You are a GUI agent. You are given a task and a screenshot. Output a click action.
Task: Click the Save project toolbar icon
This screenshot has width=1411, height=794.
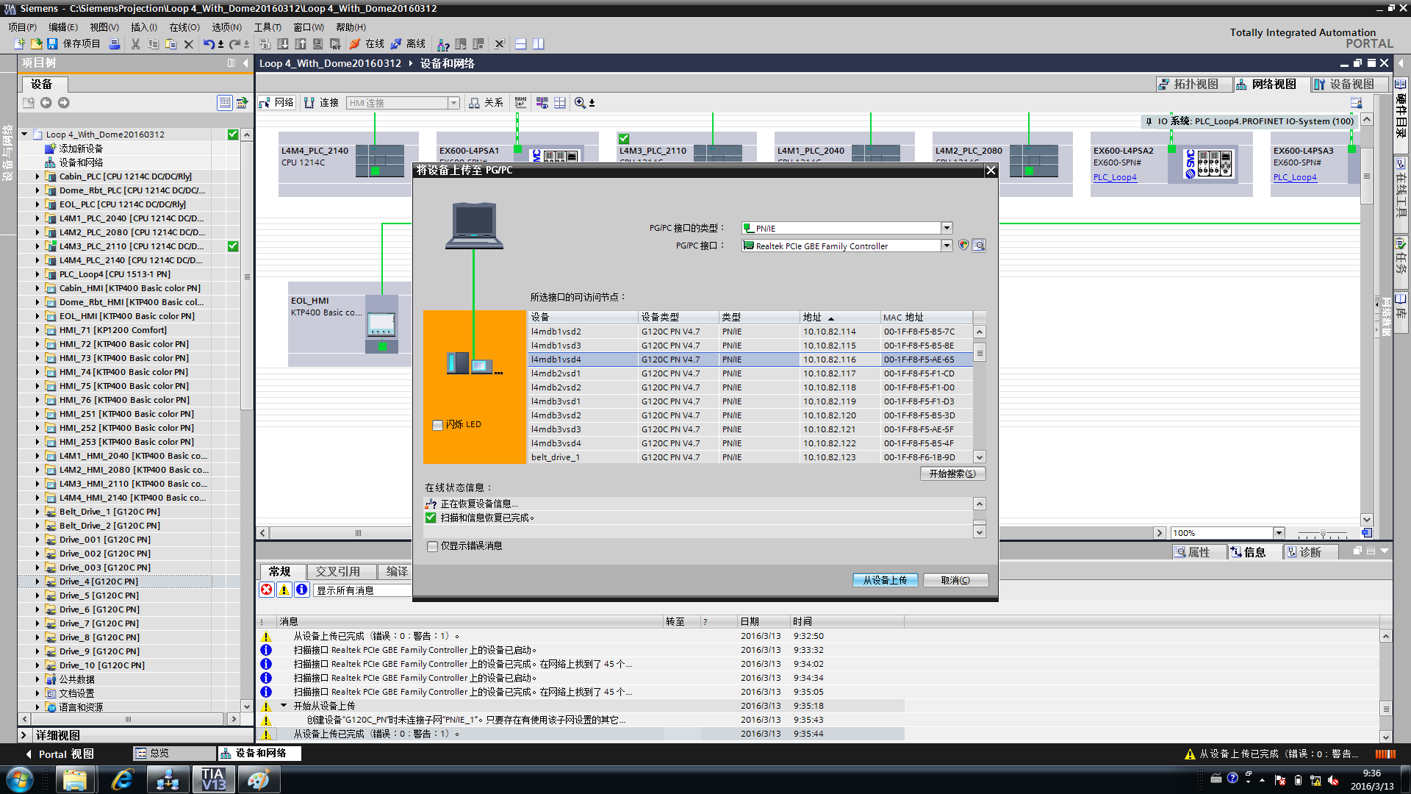(52, 44)
